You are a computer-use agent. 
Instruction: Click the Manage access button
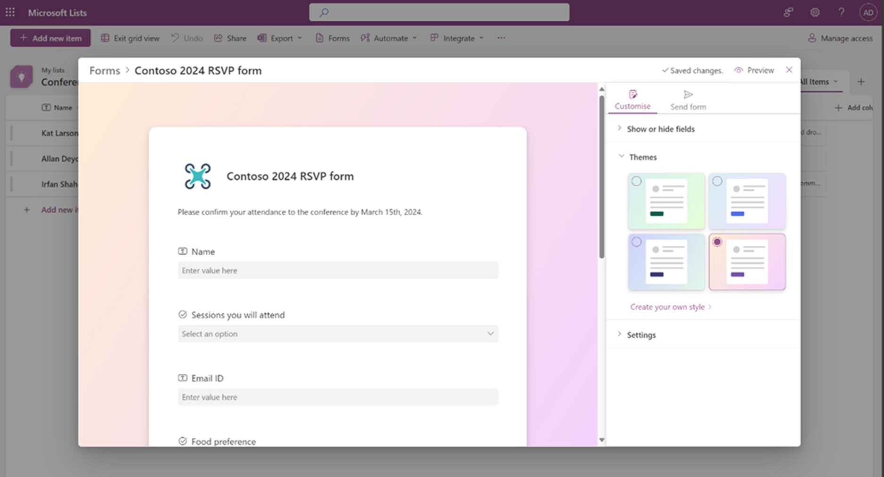840,38
